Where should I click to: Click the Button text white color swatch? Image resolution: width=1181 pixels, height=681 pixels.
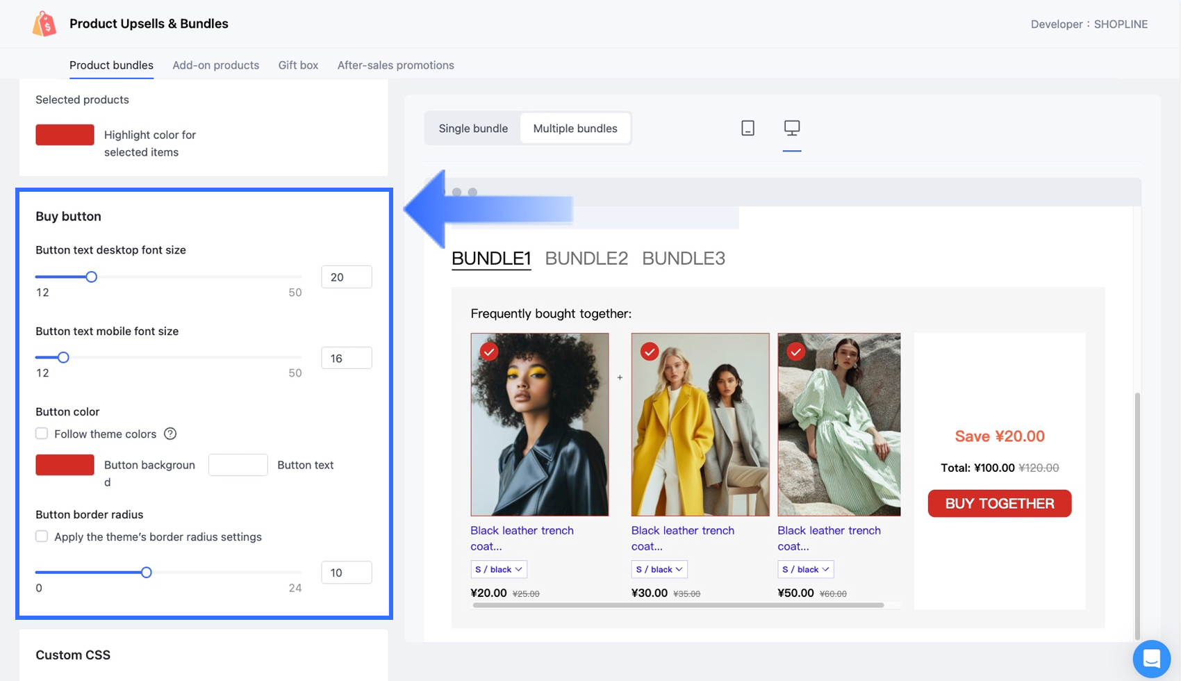238,465
